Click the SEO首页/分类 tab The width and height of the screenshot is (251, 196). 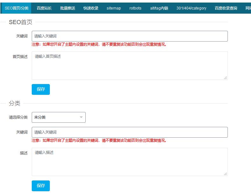pos(17,8)
